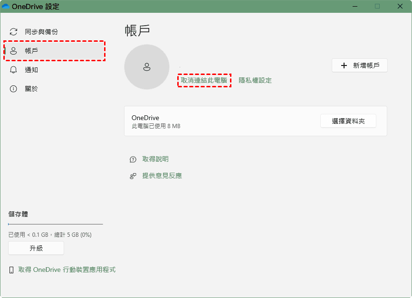The width and height of the screenshot is (412, 298).
Task: Click the 新增帳戶 button
Action: [x=359, y=65]
